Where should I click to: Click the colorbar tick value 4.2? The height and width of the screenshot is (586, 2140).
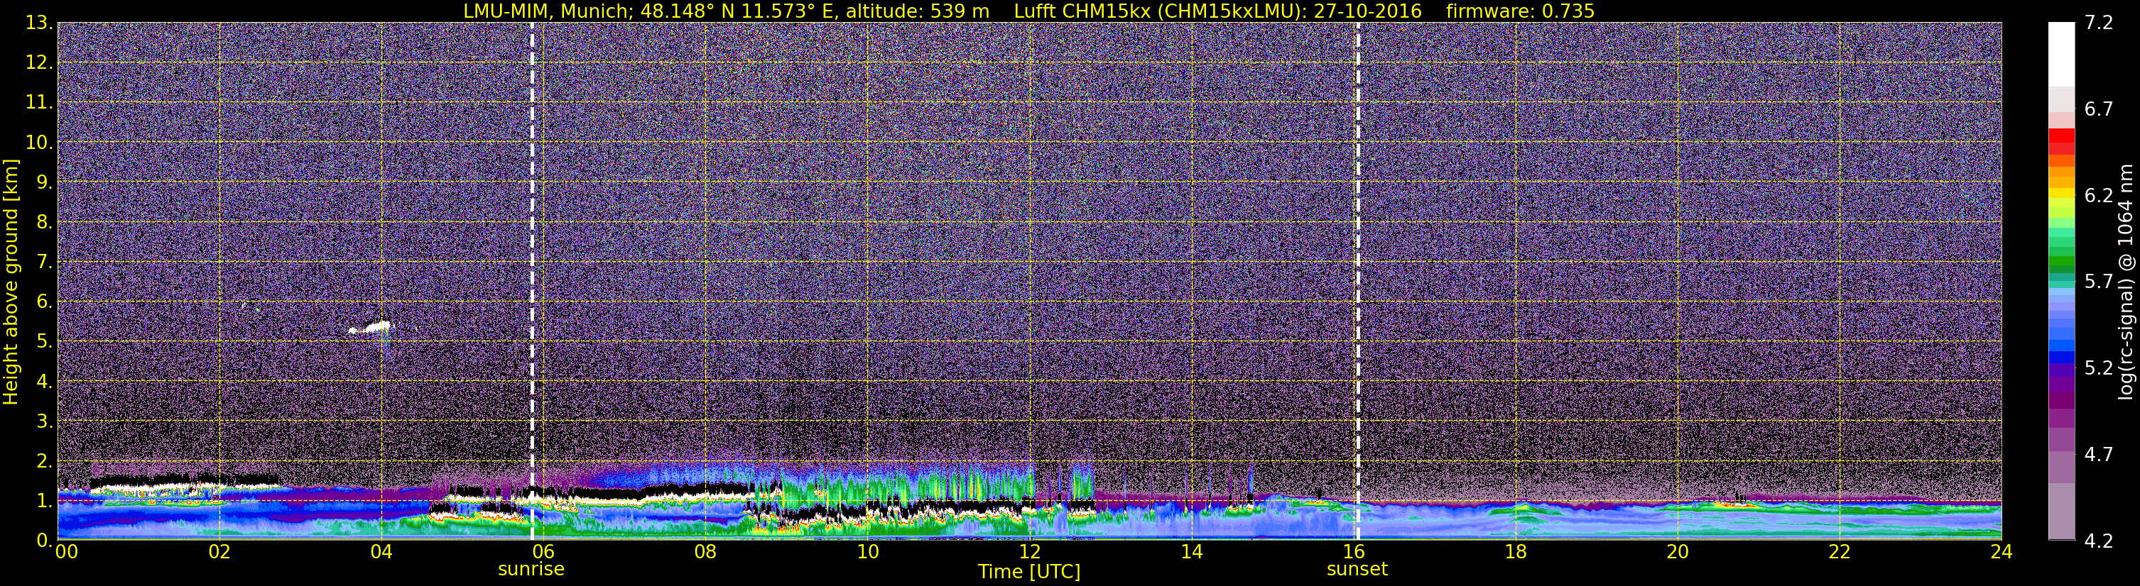tap(2099, 541)
